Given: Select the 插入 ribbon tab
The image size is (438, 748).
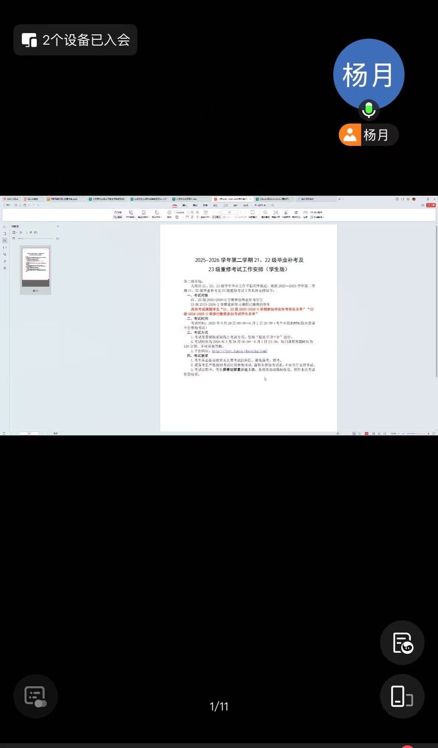Looking at the screenshot, I should 184,205.
